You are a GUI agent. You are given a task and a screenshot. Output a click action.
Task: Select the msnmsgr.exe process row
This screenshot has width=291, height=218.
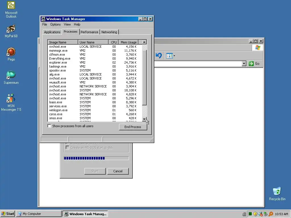click(95, 51)
